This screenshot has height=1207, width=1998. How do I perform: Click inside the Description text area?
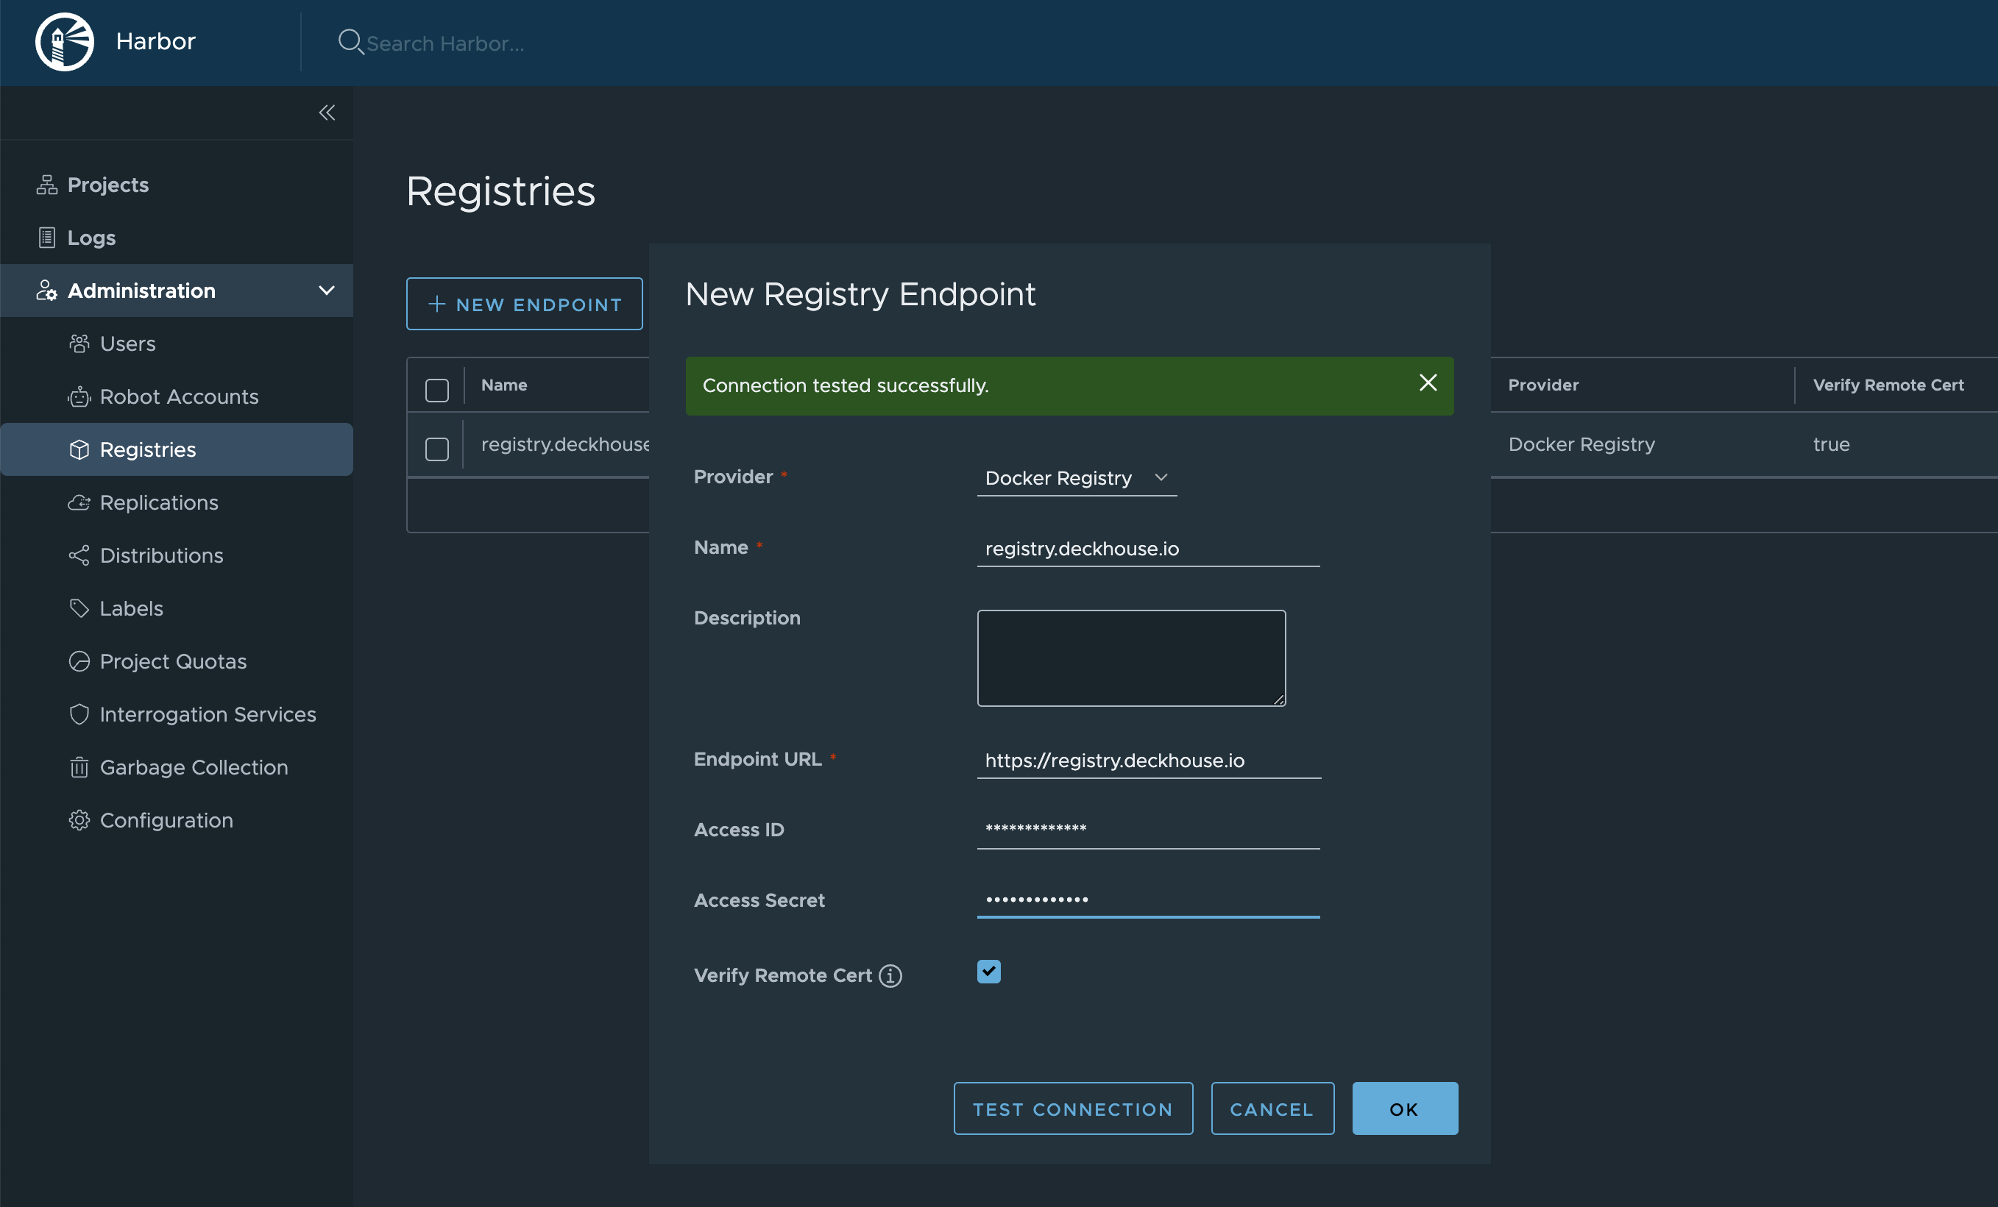(1131, 658)
